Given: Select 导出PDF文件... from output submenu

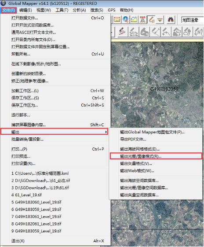Looking at the screenshot, I should click(x=133, y=139).
